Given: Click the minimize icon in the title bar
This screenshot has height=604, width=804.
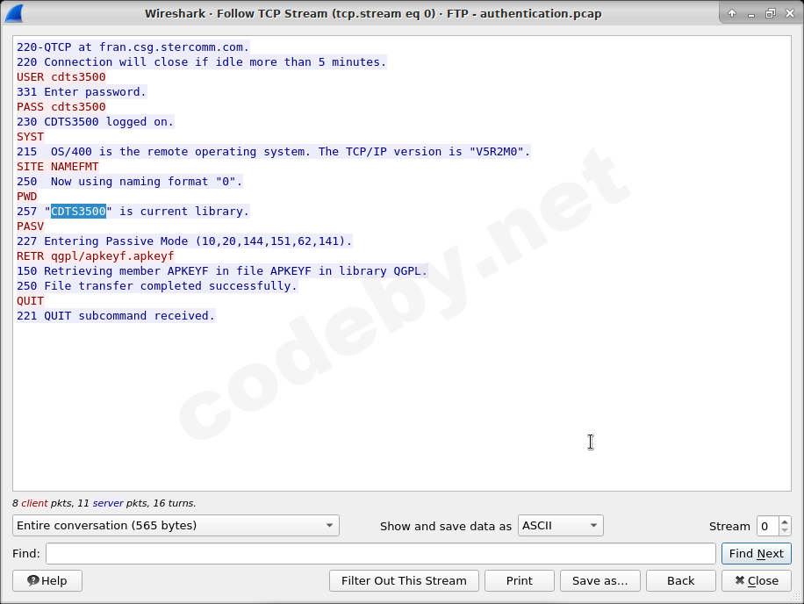Looking at the screenshot, I should tap(750, 13).
